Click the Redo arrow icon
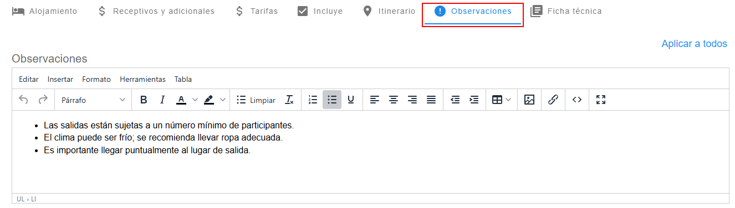 click(43, 100)
